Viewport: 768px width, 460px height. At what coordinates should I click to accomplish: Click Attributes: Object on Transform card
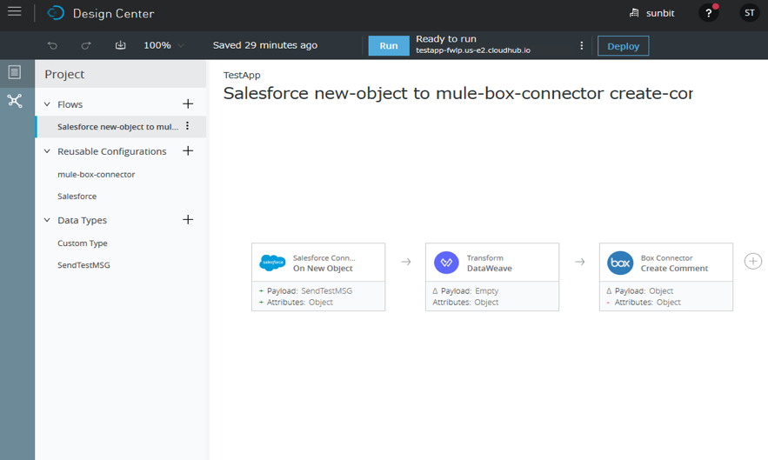click(x=465, y=303)
